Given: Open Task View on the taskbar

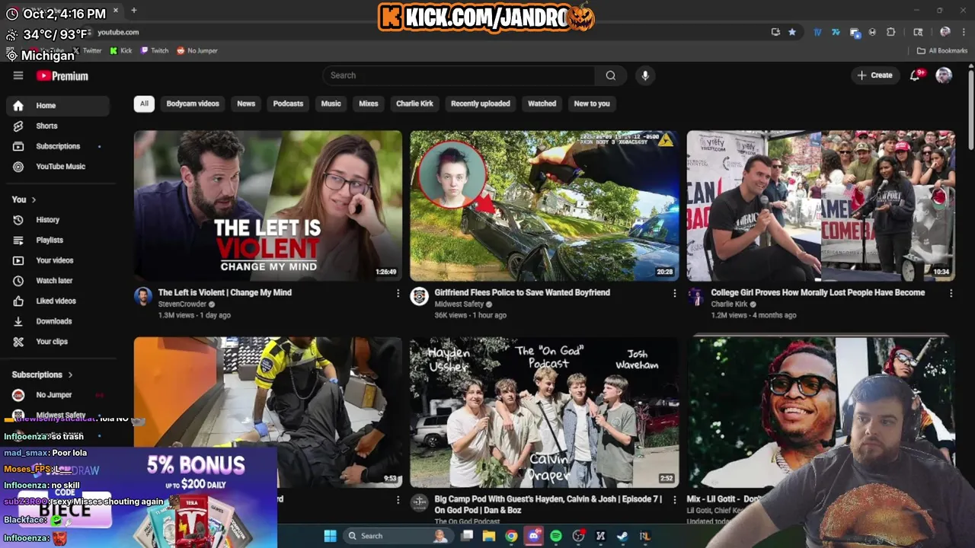Looking at the screenshot, I should (x=467, y=536).
